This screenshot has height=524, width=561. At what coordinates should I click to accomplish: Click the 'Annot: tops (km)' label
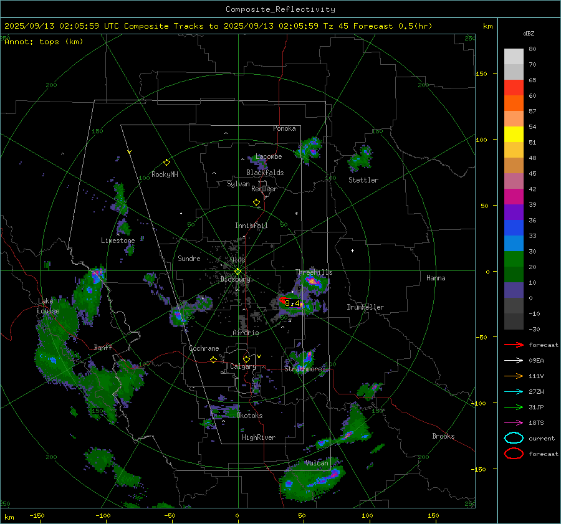44,42
